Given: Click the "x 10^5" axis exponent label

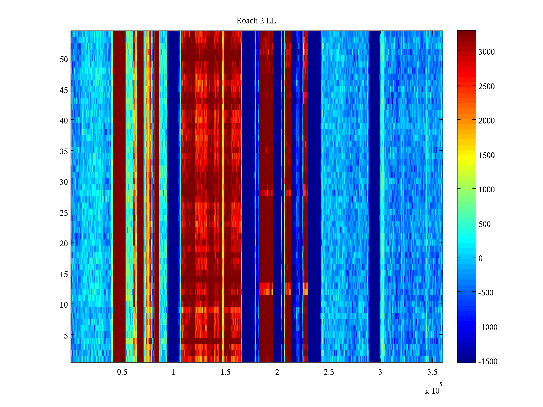Looking at the screenshot, I should click(433, 389).
